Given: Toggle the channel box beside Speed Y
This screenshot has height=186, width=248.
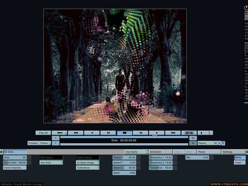Looking at the screenshot, I should [x=139, y=162].
